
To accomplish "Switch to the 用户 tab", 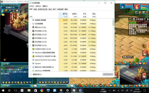I will (54, 9).
